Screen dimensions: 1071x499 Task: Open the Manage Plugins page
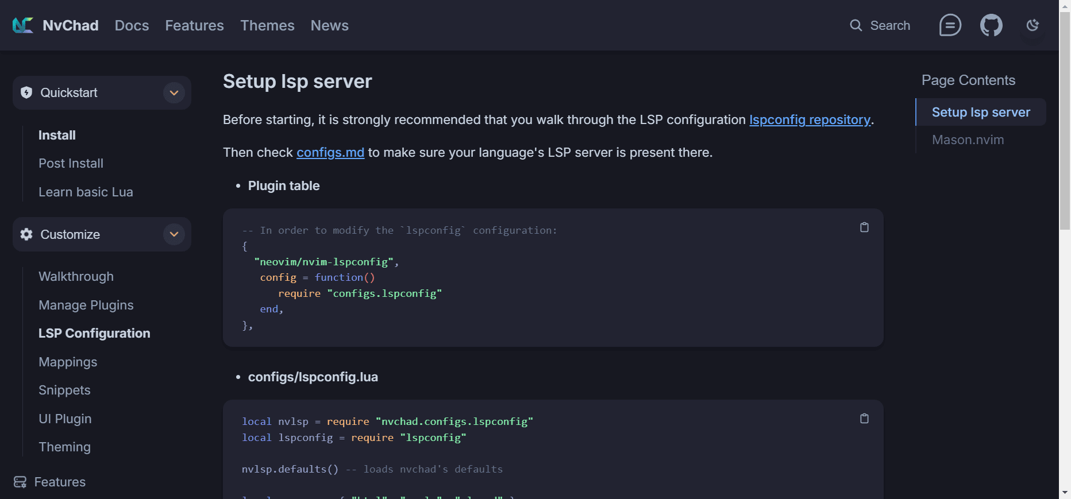coord(86,305)
